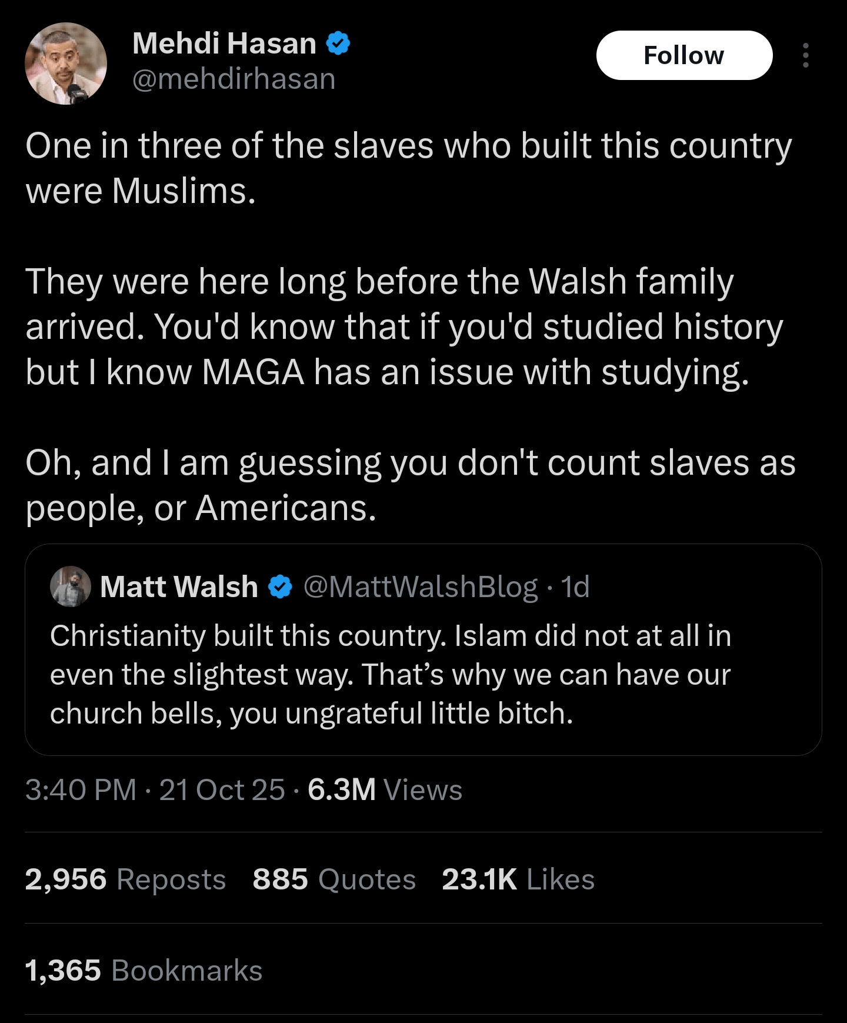847x1023 pixels.
Task: Show the 885 Quotes list
Action: [334, 879]
